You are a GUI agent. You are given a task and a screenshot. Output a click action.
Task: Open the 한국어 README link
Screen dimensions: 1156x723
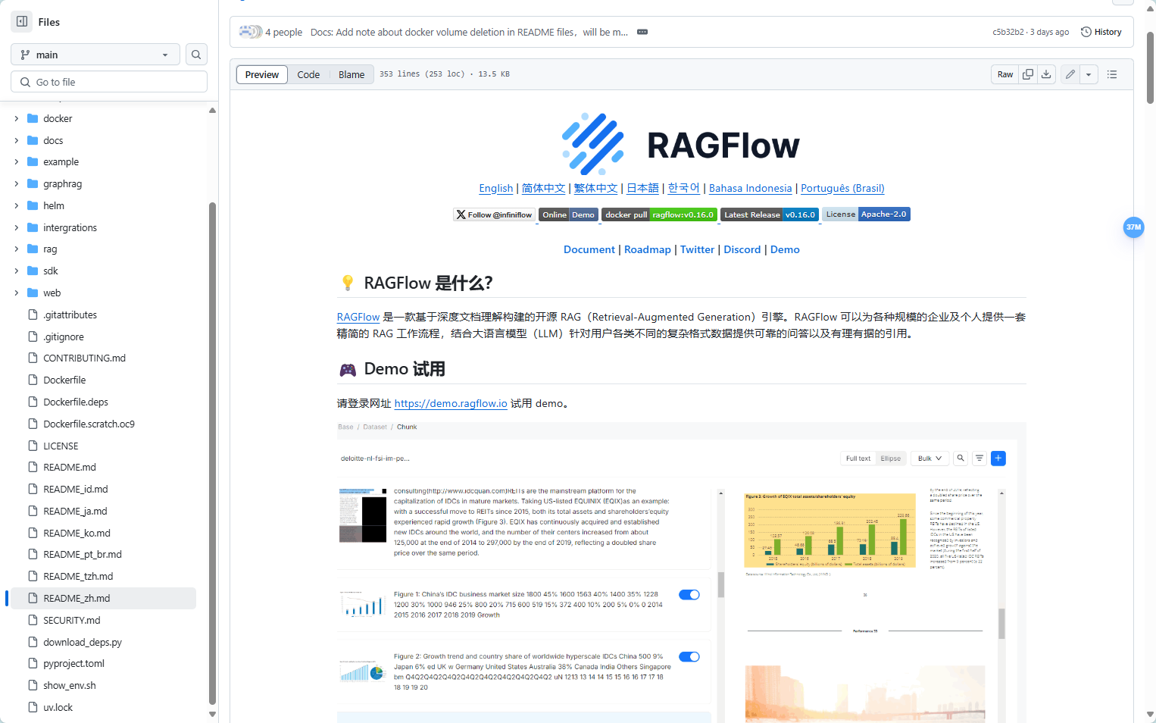click(683, 188)
